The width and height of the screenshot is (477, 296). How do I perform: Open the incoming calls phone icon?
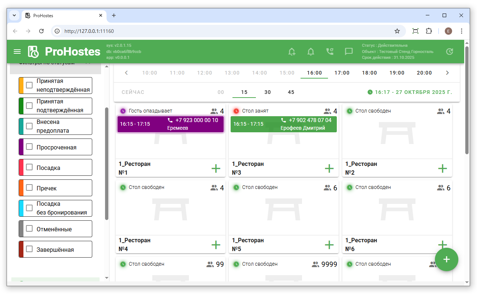tap(330, 52)
